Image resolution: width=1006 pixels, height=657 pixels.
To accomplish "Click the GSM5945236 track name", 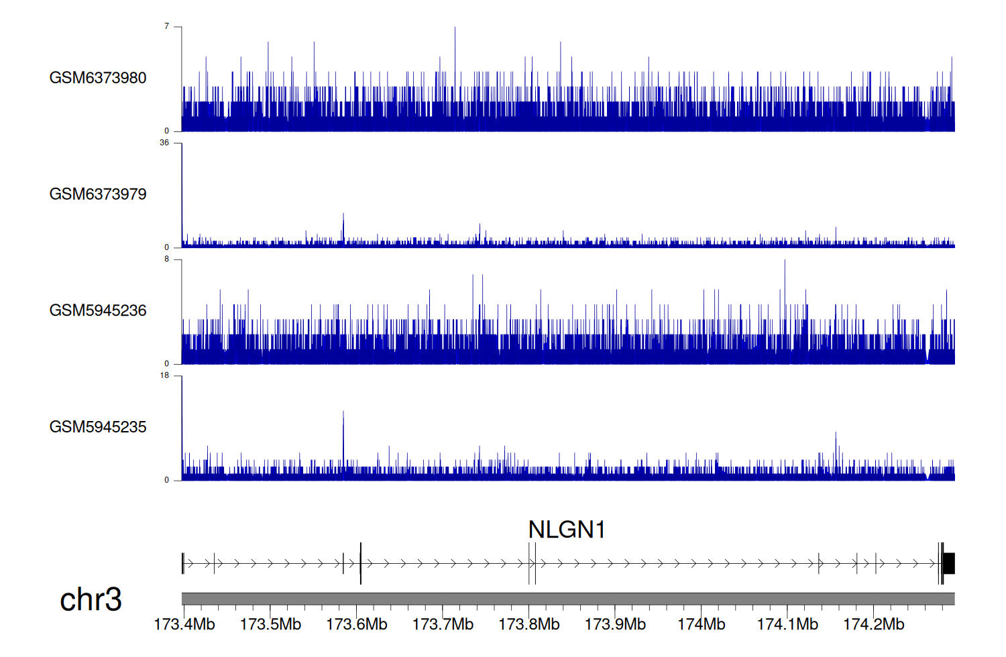I will [98, 310].
